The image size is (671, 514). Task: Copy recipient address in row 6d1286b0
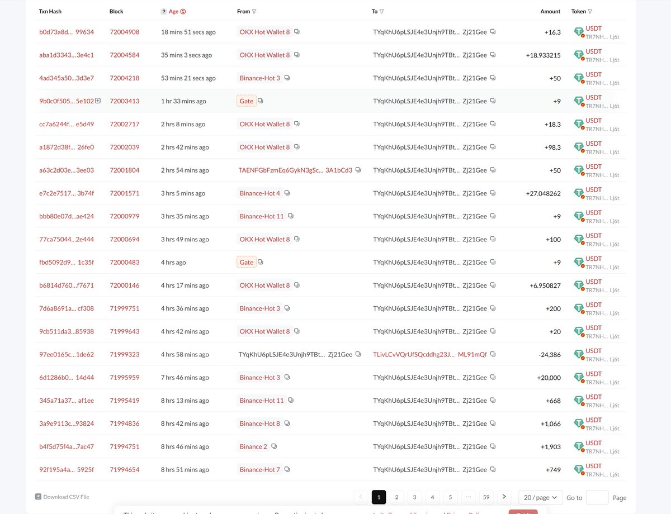493,377
